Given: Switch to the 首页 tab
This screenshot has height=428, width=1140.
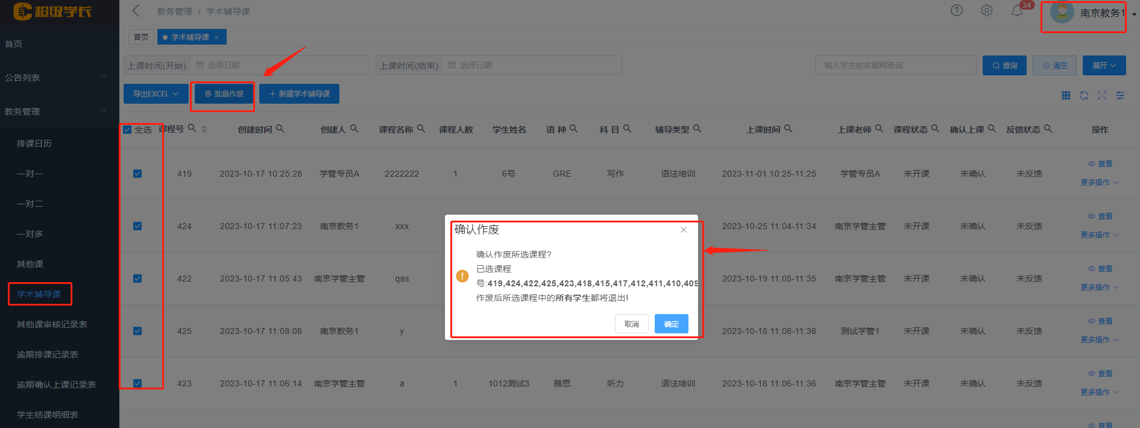Looking at the screenshot, I should [x=141, y=37].
